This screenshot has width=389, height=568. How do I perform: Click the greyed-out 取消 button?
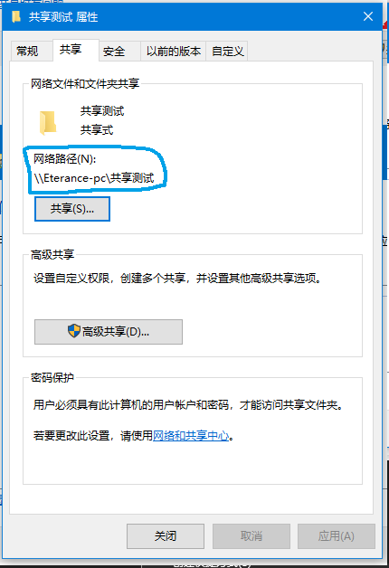pyautogui.click(x=251, y=536)
